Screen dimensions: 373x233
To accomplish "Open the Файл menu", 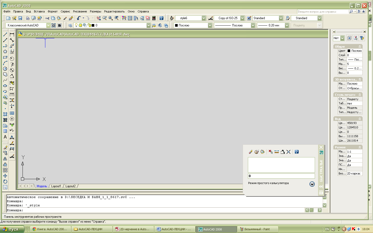I will point(7,11).
